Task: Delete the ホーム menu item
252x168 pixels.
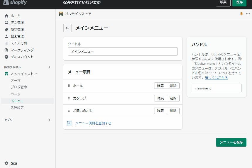Action: (173, 86)
